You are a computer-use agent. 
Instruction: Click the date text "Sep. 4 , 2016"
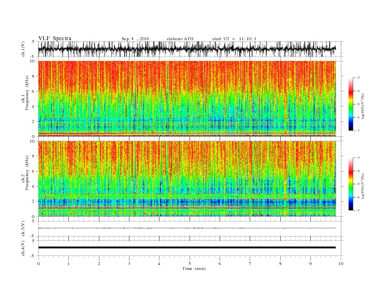pos(135,39)
